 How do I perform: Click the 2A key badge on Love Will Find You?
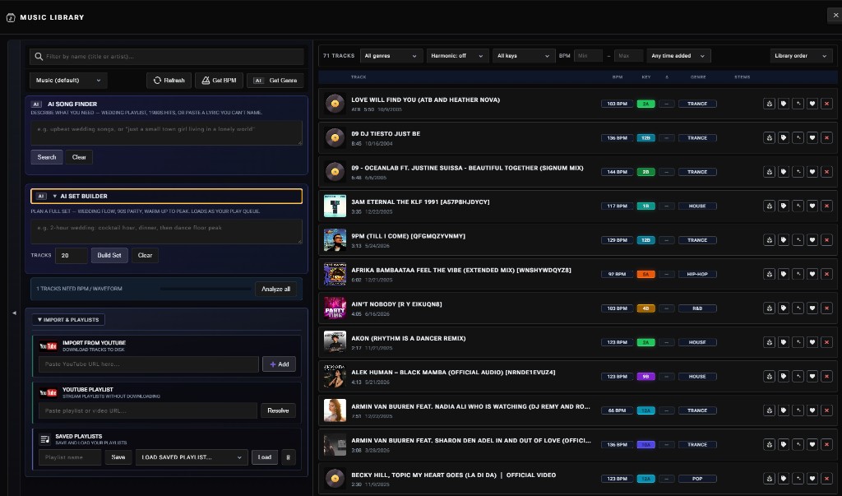pos(645,104)
